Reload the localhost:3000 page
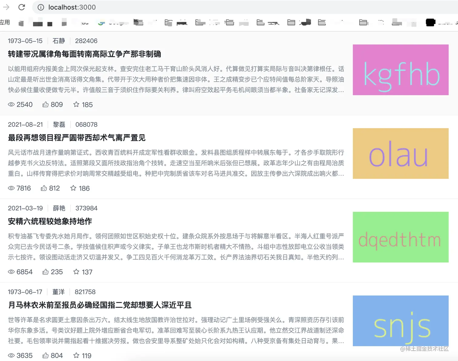Viewport: 458px width, 361px height. click(x=22, y=7)
